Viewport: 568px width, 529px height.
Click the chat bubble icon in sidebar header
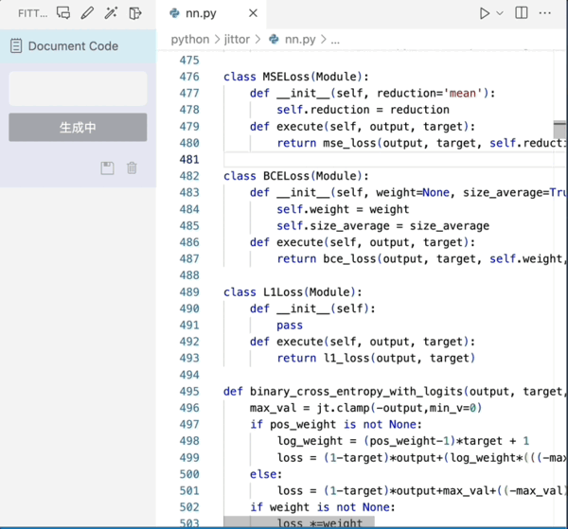(63, 13)
